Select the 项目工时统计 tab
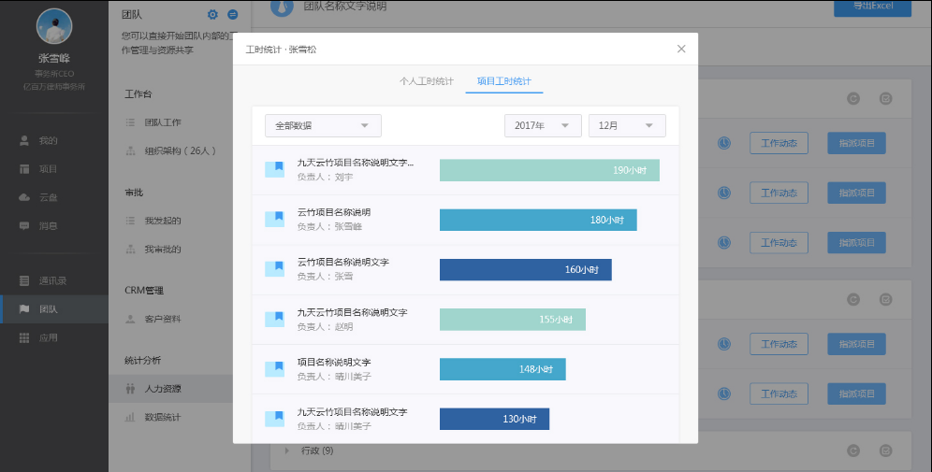This screenshot has width=932, height=472. pyautogui.click(x=504, y=81)
